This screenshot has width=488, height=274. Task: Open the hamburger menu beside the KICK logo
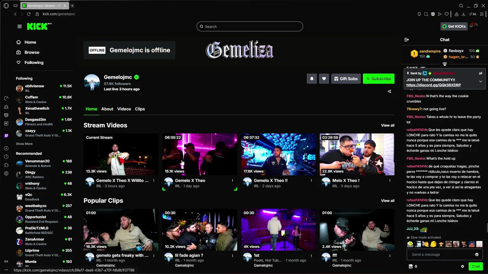(19, 26)
